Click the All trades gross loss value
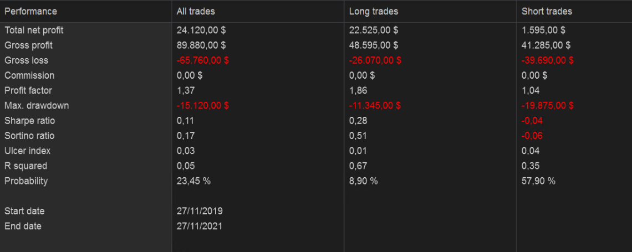The width and height of the screenshot is (632, 252). point(202,60)
